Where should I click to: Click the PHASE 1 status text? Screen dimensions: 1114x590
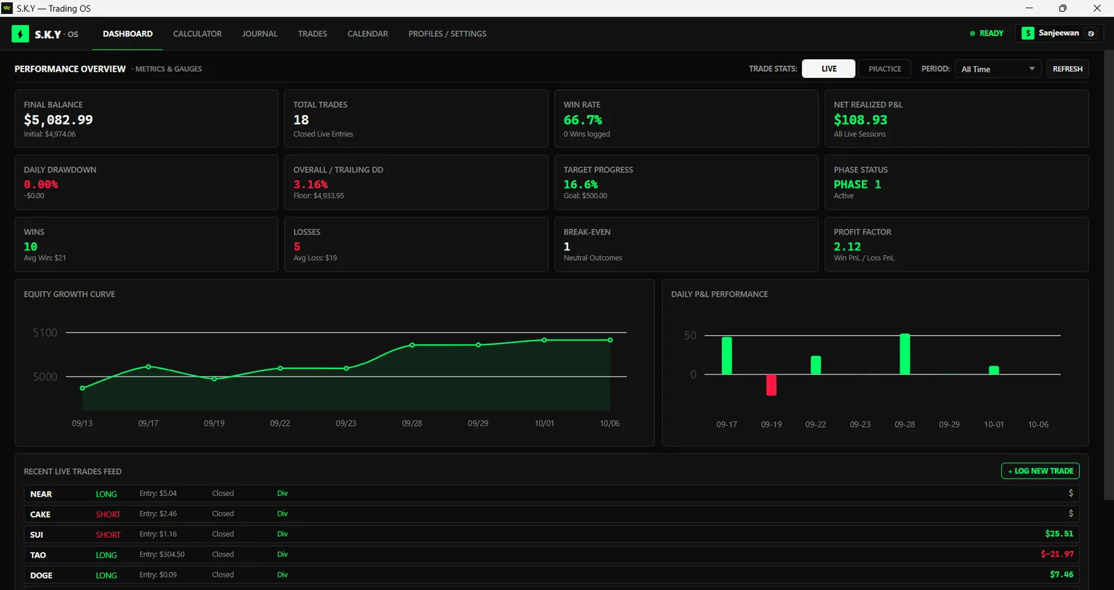point(858,185)
